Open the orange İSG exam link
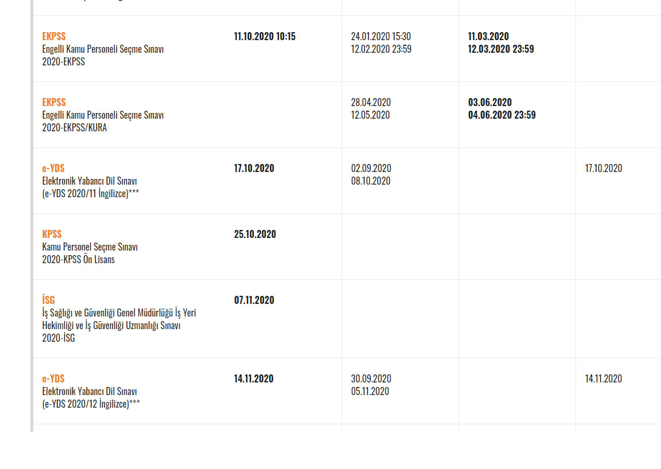661x469 pixels. pos(48,300)
